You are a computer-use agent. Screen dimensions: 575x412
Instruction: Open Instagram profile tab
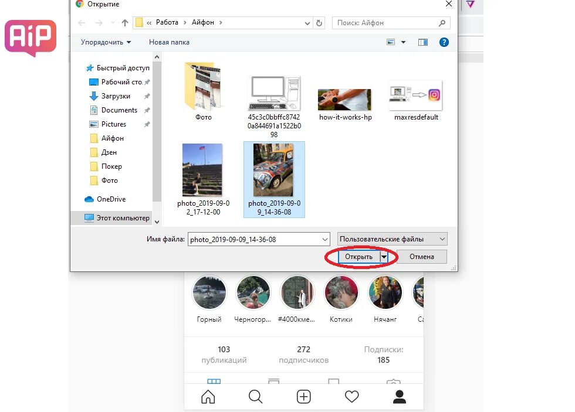pyautogui.click(x=400, y=397)
